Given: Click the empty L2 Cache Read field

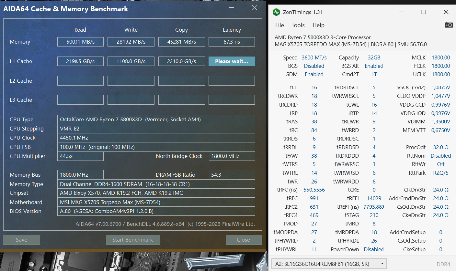Looking at the screenshot, I should 80,81.
